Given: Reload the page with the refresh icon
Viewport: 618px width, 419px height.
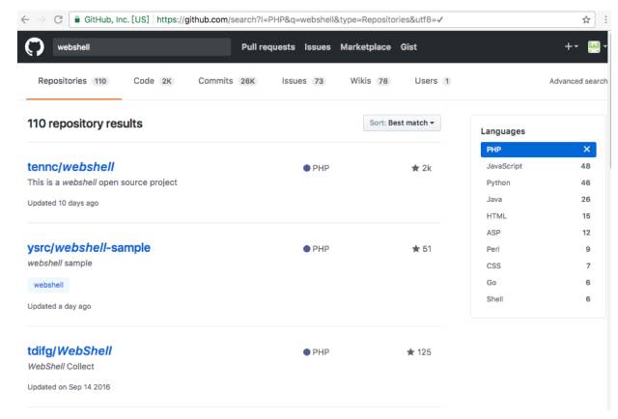Looking at the screenshot, I should click(x=58, y=19).
